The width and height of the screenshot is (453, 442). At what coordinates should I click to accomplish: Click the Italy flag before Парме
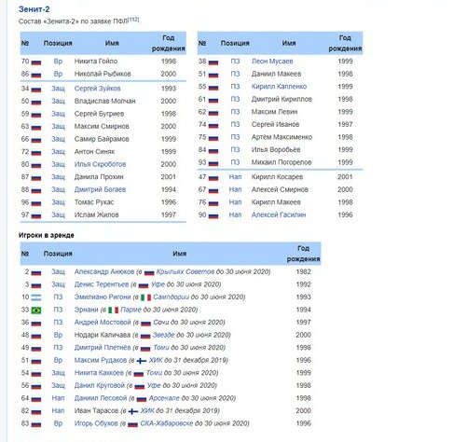click(x=113, y=311)
